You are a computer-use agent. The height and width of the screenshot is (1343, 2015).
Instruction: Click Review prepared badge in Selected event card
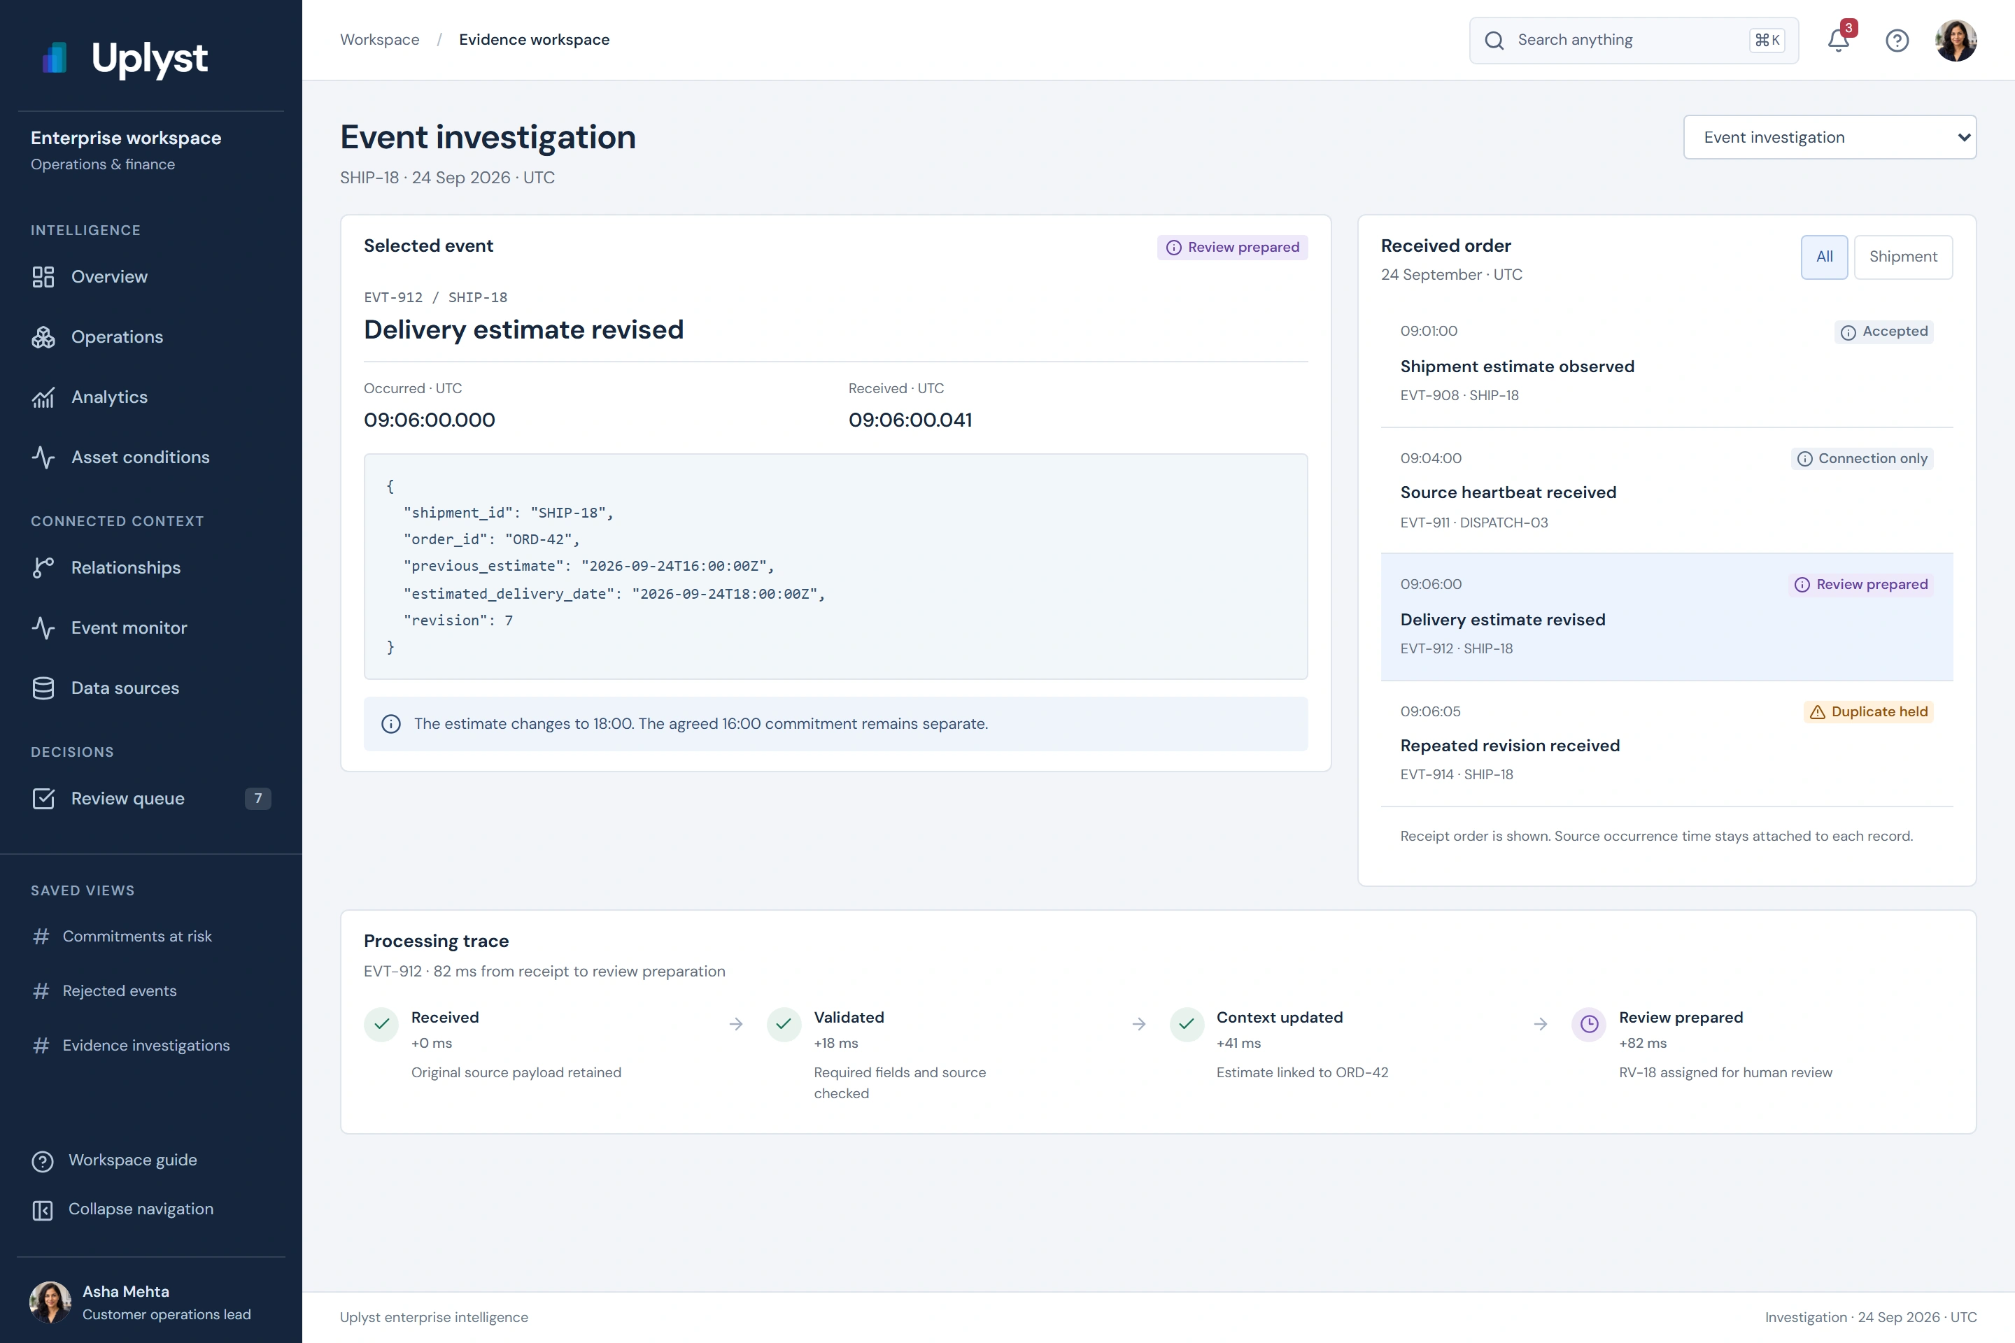(1232, 248)
